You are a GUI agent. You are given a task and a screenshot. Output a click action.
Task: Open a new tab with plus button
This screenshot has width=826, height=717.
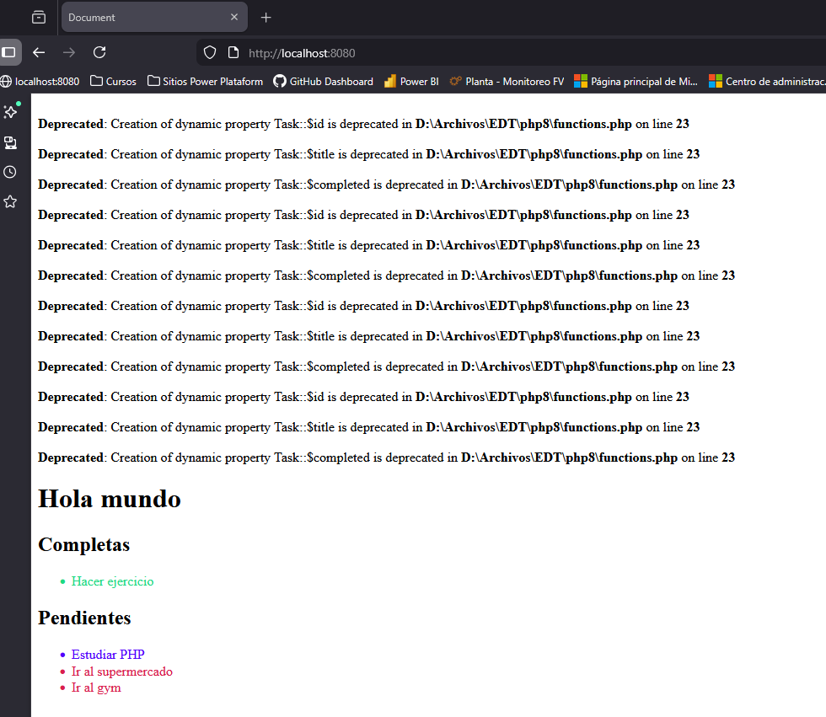click(266, 17)
